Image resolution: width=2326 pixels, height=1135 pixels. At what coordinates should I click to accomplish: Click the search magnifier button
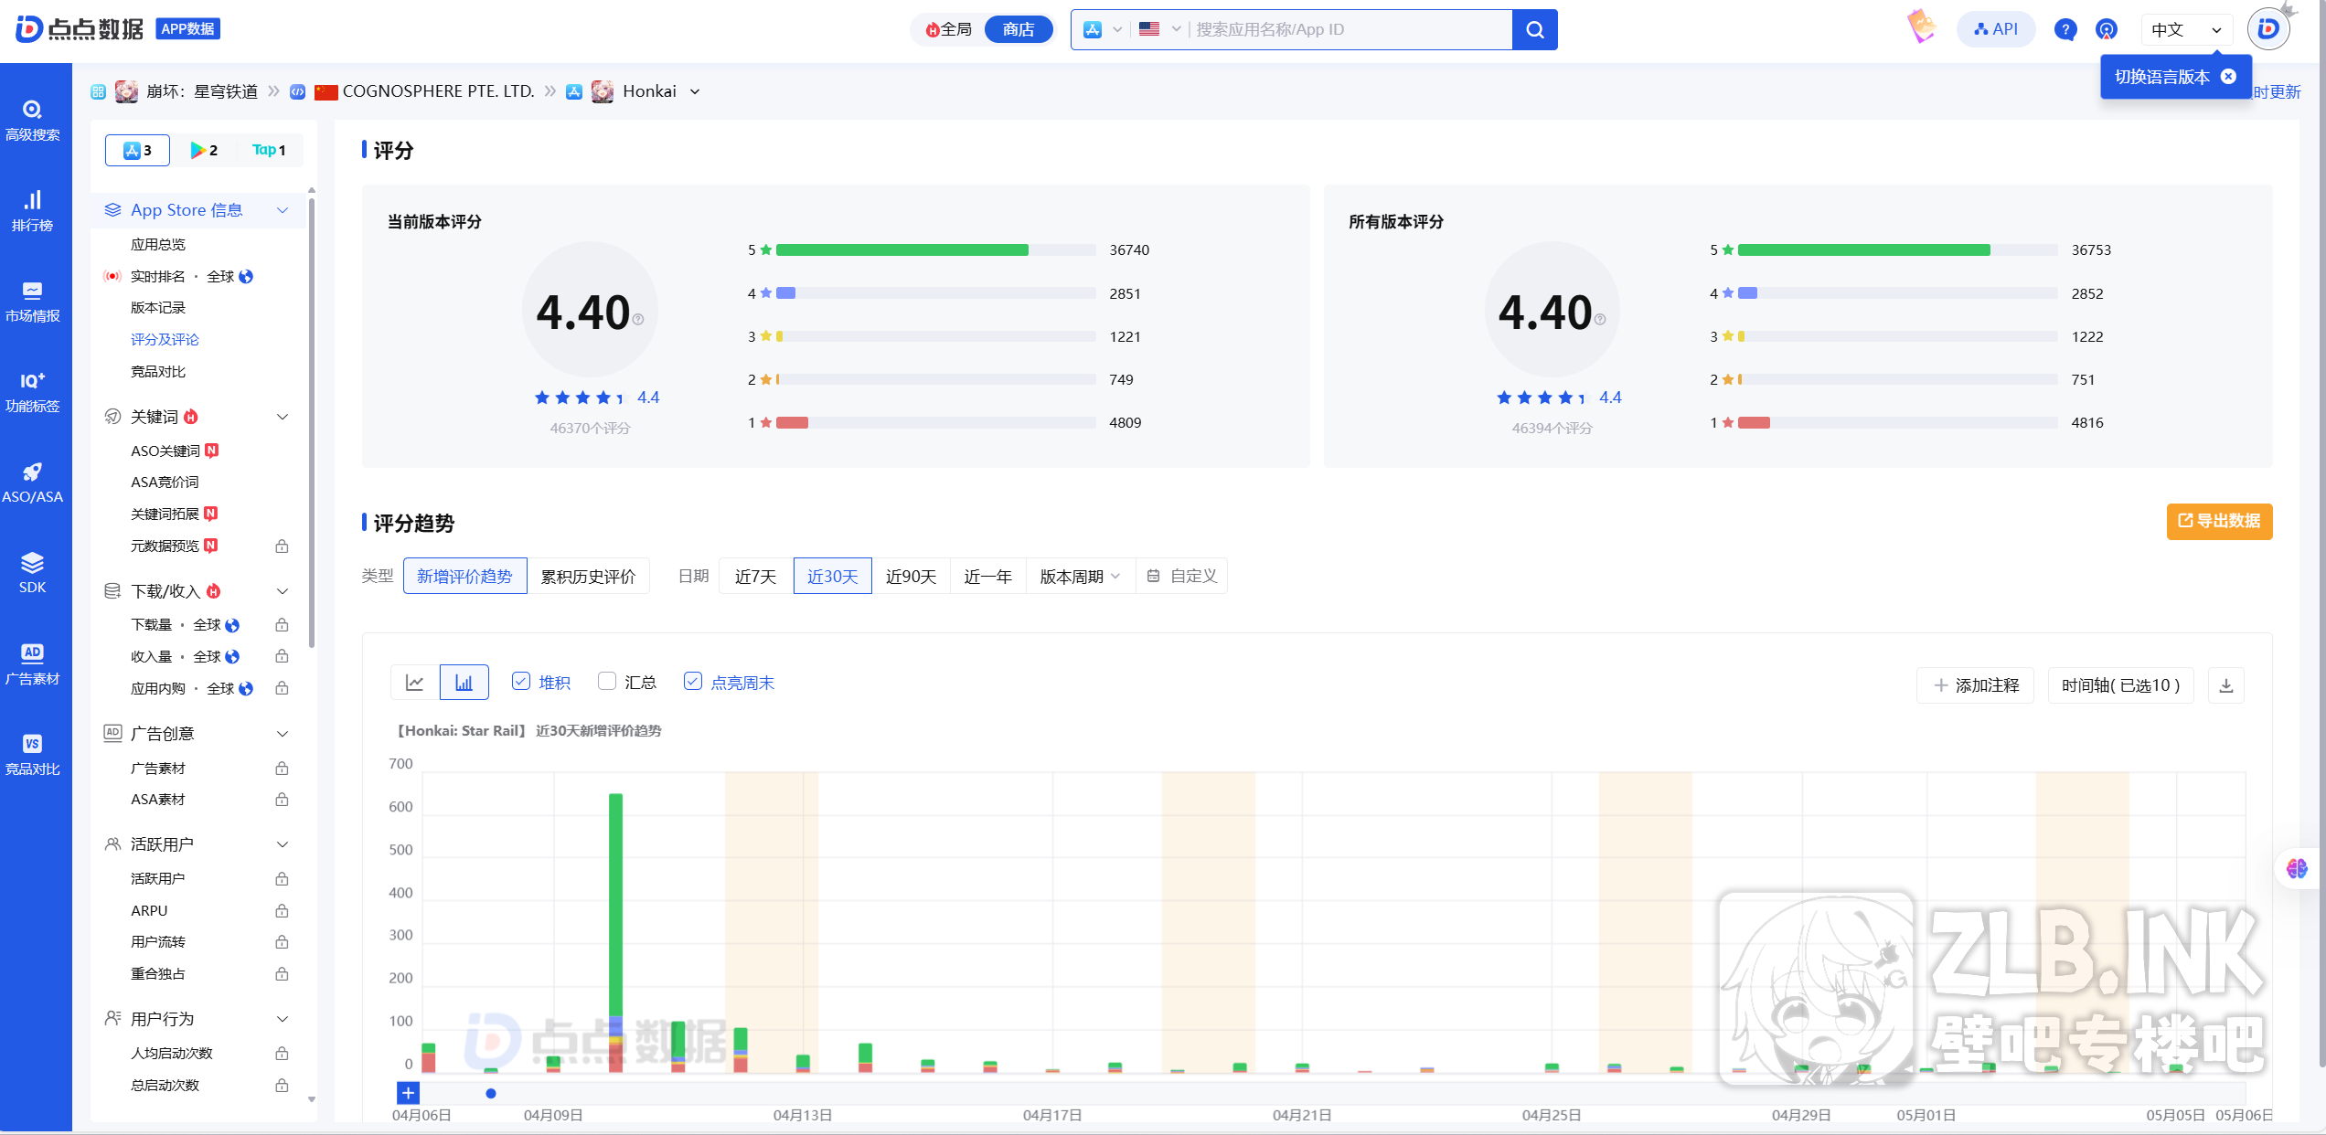1535,29
